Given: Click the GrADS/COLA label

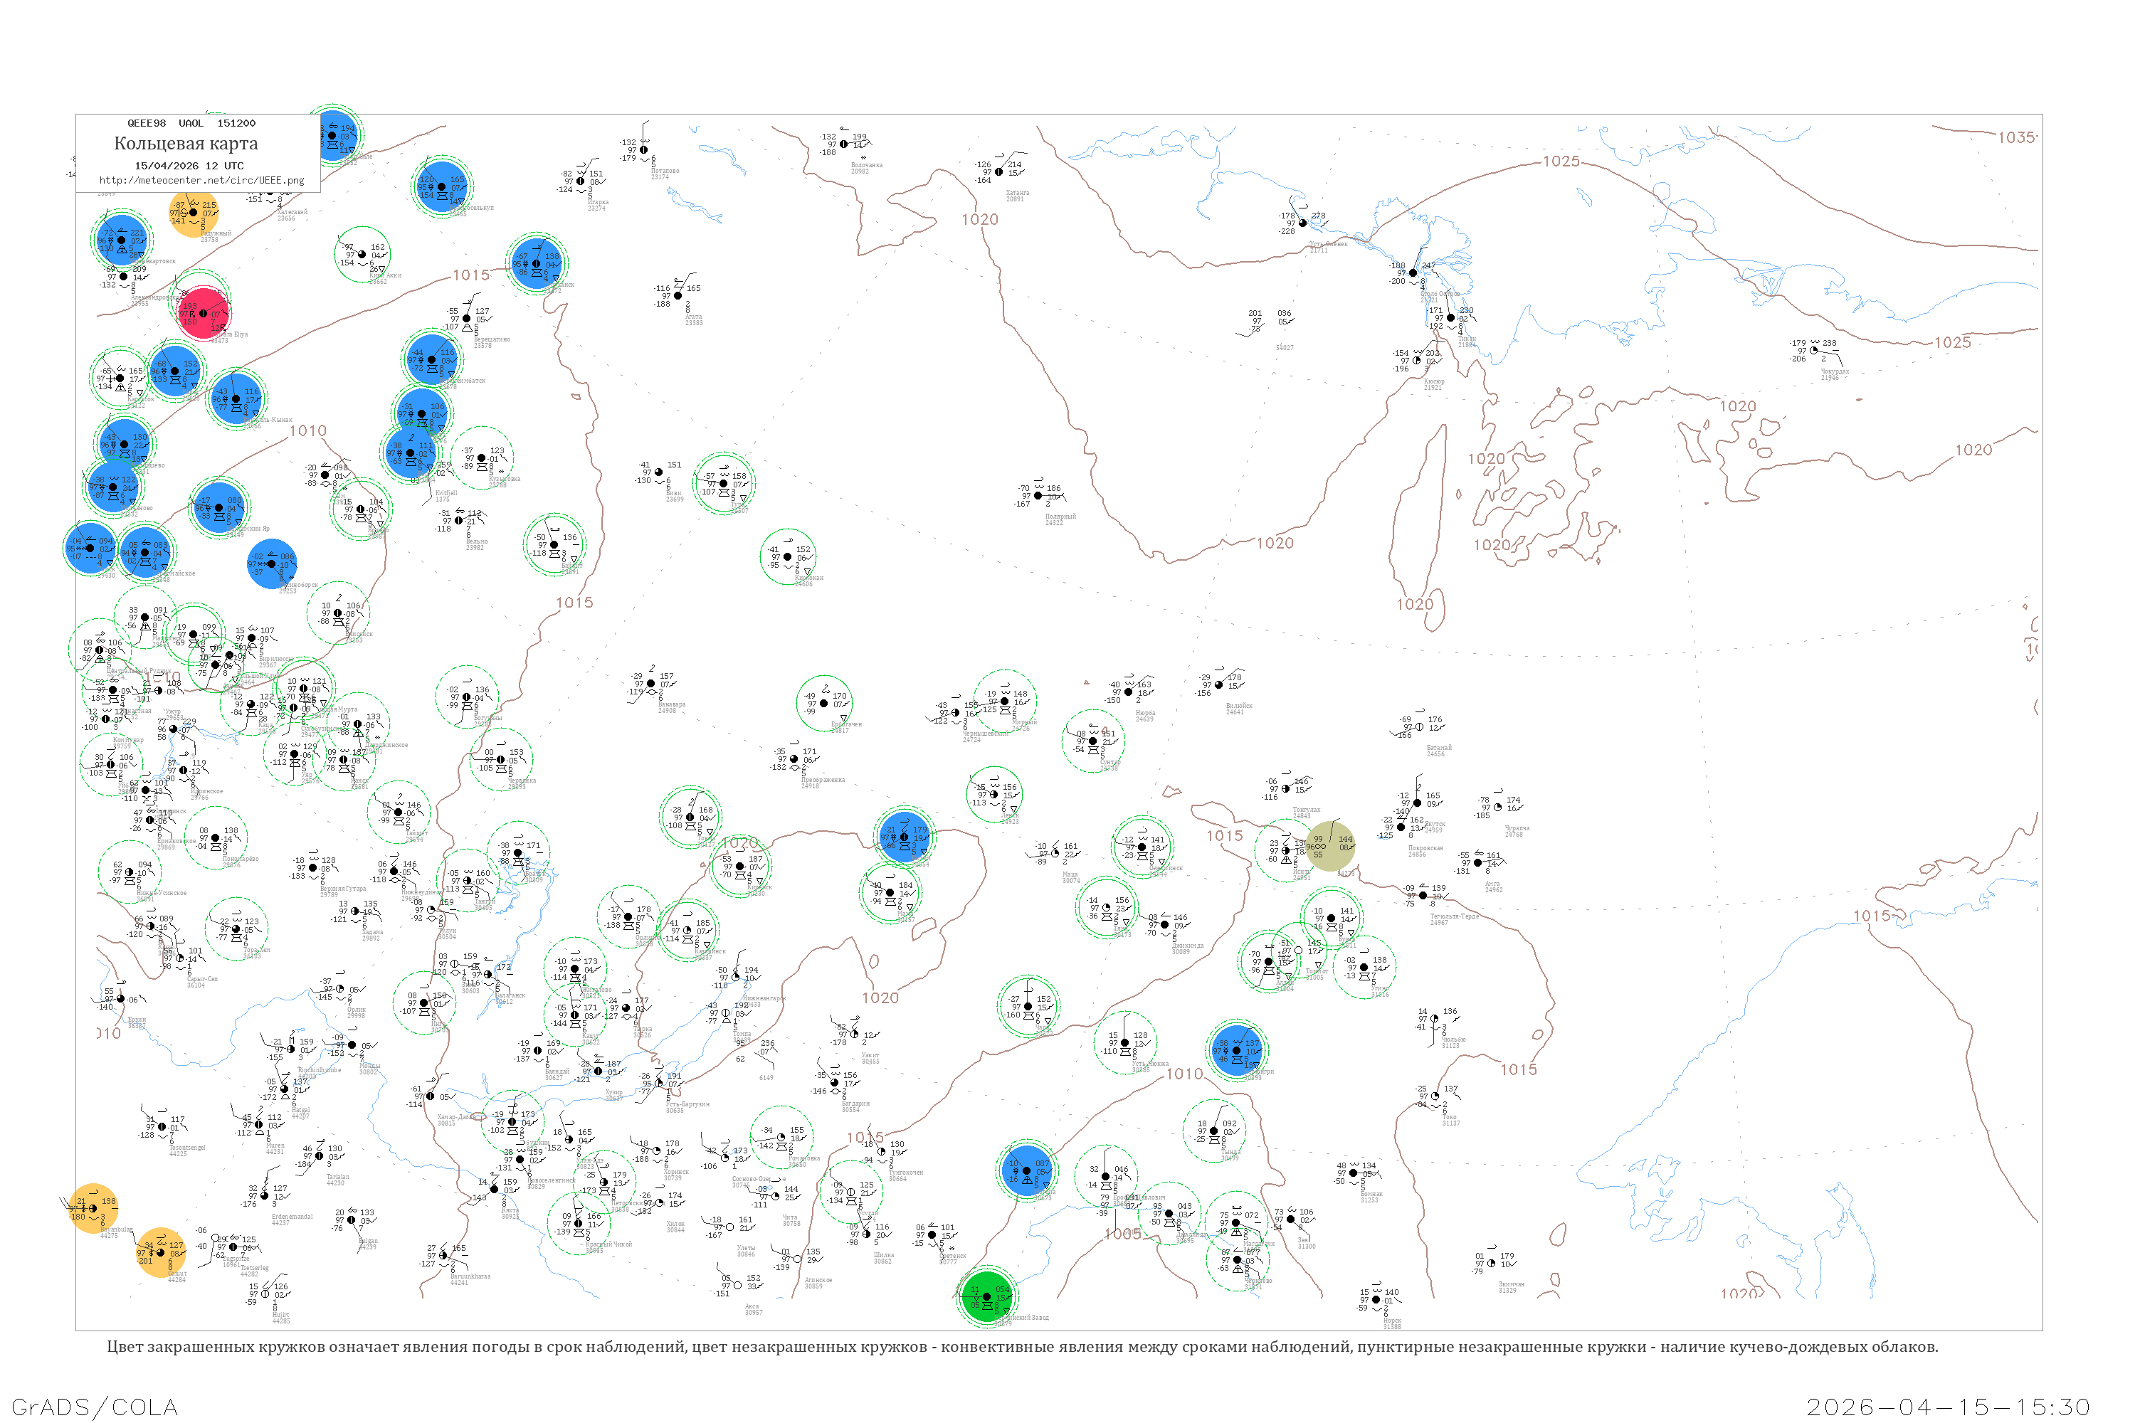Looking at the screenshot, I should coord(95,1407).
